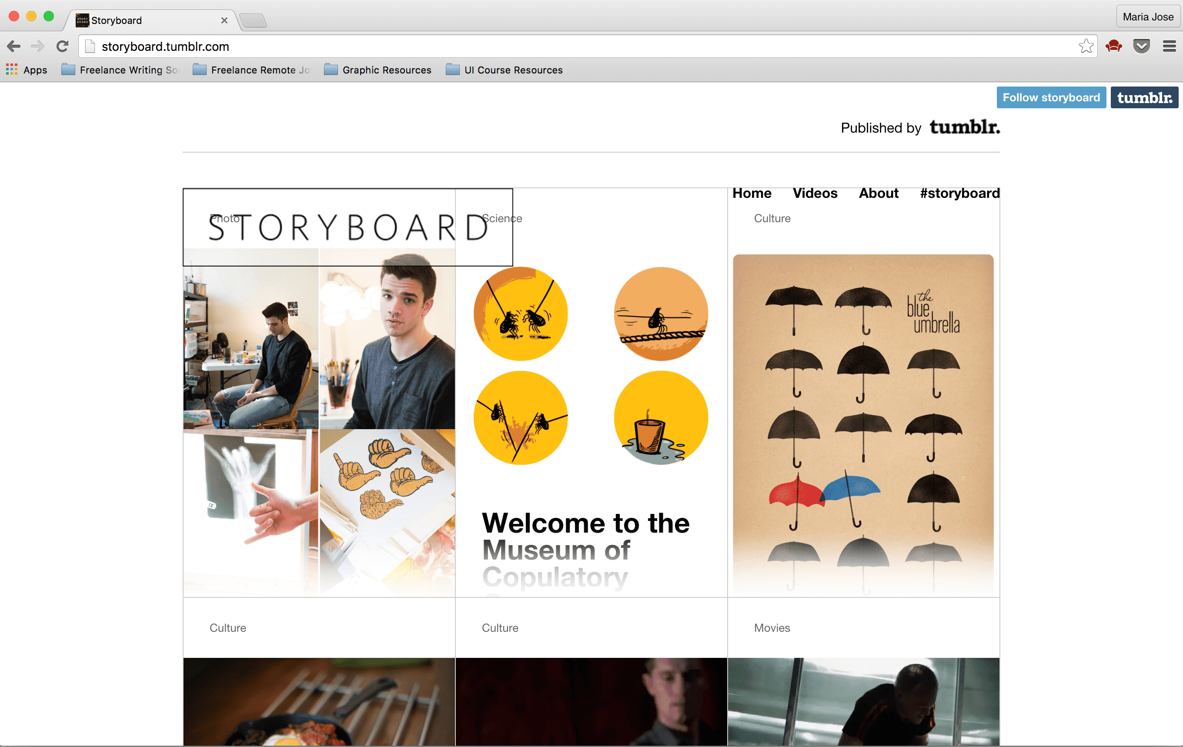
Task: Open the Apps launcher on the bookmarks bar
Action: pyautogui.click(x=27, y=70)
